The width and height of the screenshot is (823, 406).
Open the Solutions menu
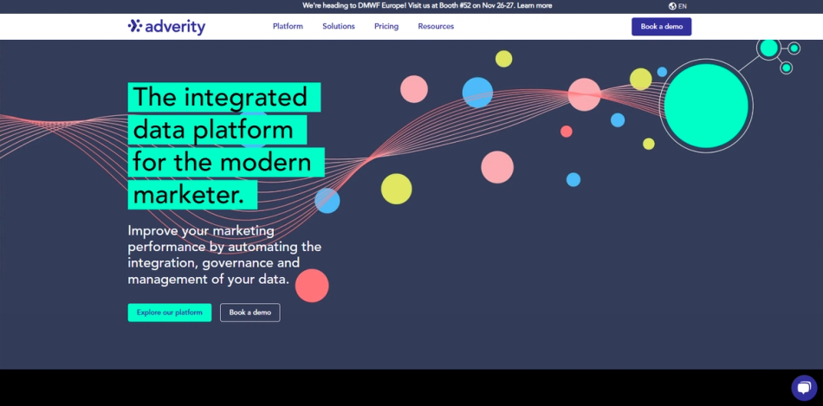point(339,26)
